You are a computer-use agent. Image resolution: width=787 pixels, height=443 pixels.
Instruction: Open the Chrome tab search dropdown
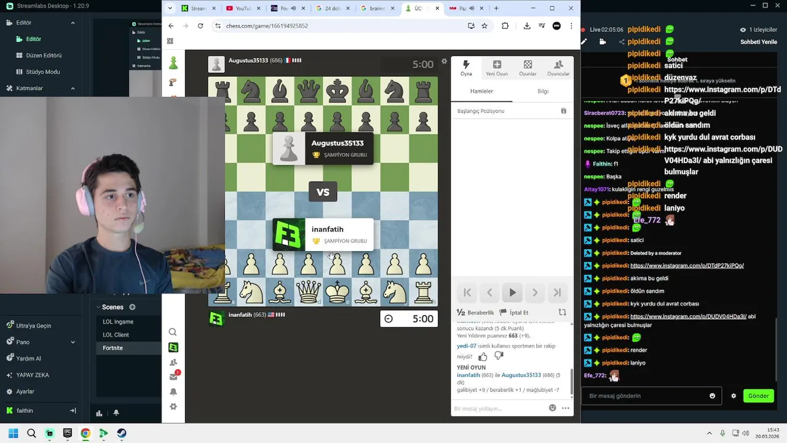coord(170,9)
